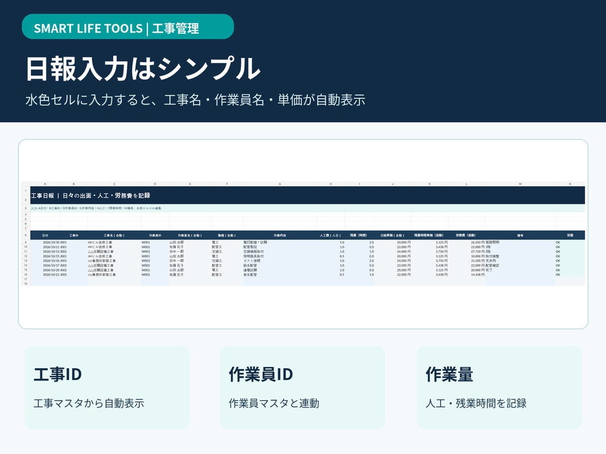Click the 作業内容 table header cell

coord(280,235)
